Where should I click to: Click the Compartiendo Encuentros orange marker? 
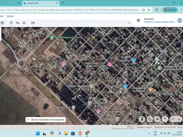(x=151, y=89)
